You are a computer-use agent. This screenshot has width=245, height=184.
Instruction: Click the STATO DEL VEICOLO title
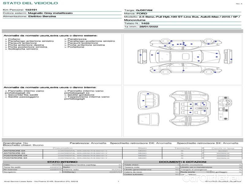pos(30,3)
